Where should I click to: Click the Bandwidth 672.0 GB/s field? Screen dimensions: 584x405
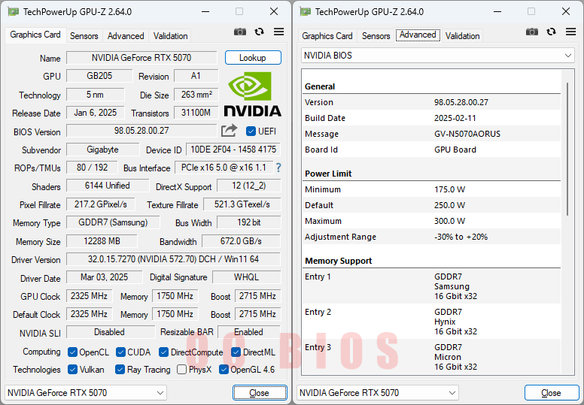click(241, 241)
